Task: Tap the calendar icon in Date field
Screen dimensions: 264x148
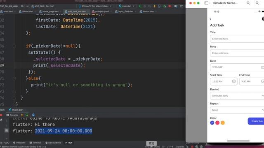Action: pos(262,67)
